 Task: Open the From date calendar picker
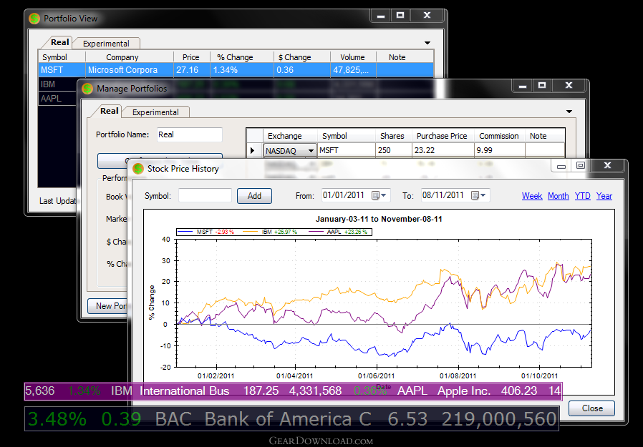click(x=379, y=195)
